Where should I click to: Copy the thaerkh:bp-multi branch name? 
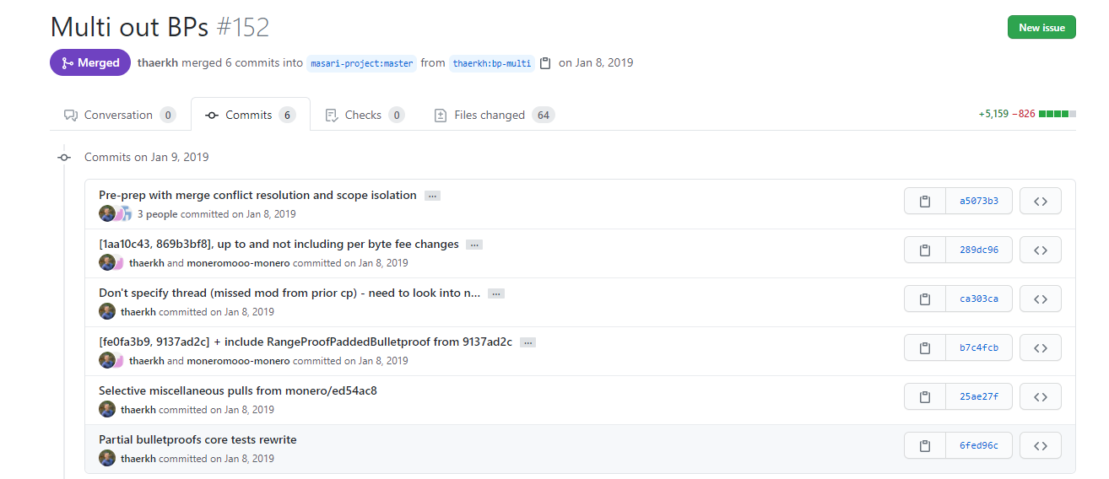pyautogui.click(x=545, y=63)
